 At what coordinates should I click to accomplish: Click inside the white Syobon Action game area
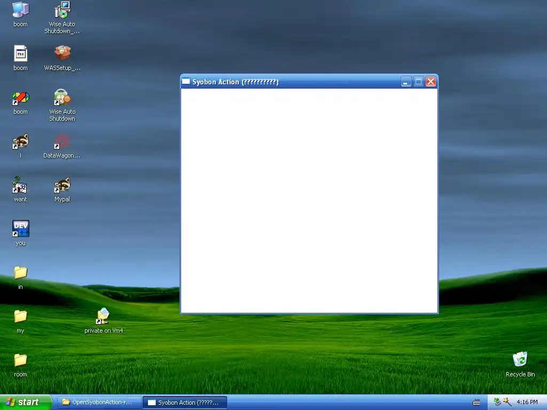click(309, 201)
